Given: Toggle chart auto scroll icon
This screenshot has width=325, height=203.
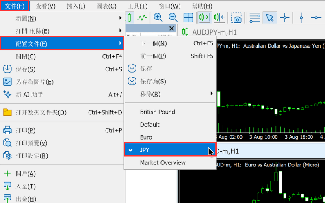Looking at the screenshot, I should tap(205, 17).
